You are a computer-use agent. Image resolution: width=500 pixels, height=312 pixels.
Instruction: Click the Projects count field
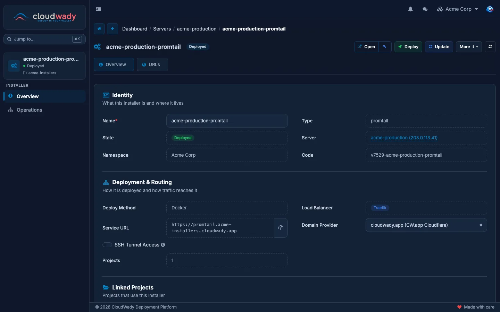pyautogui.click(x=227, y=260)
